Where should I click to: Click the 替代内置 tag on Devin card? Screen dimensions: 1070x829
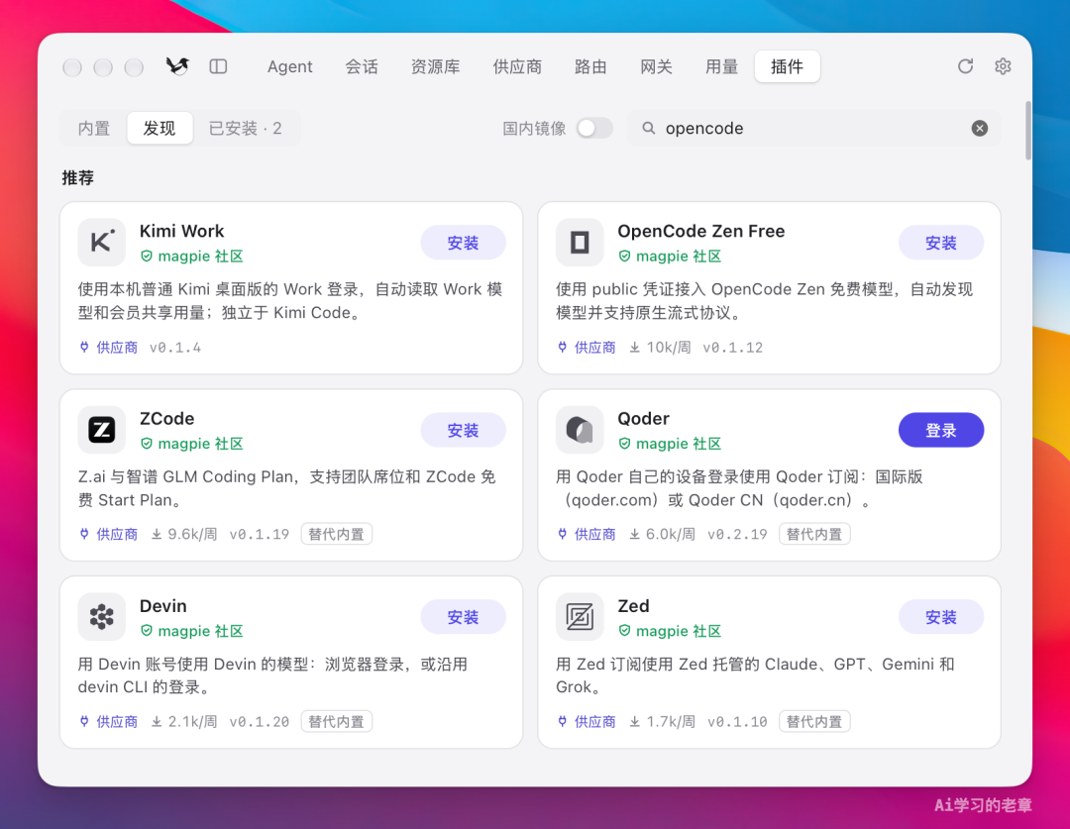(x=337, y=722)
